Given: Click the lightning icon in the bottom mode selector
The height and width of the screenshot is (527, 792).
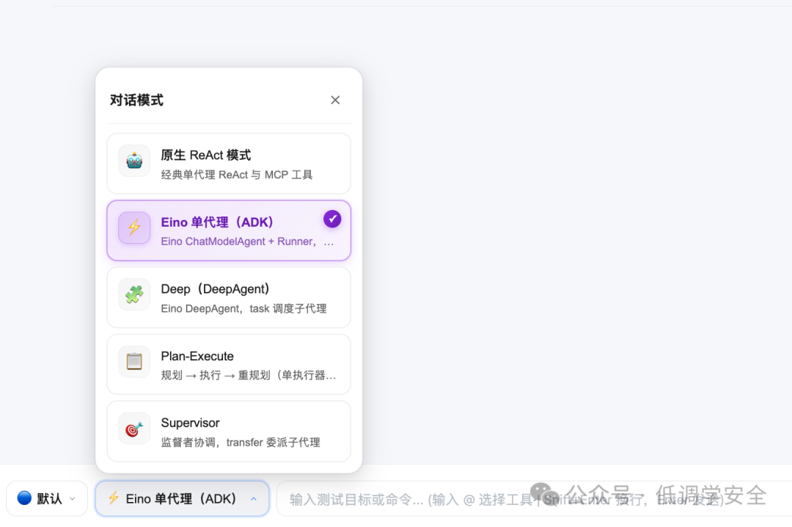Looking at the screenshot, I should pyautogui.click(x=114, y=498).
